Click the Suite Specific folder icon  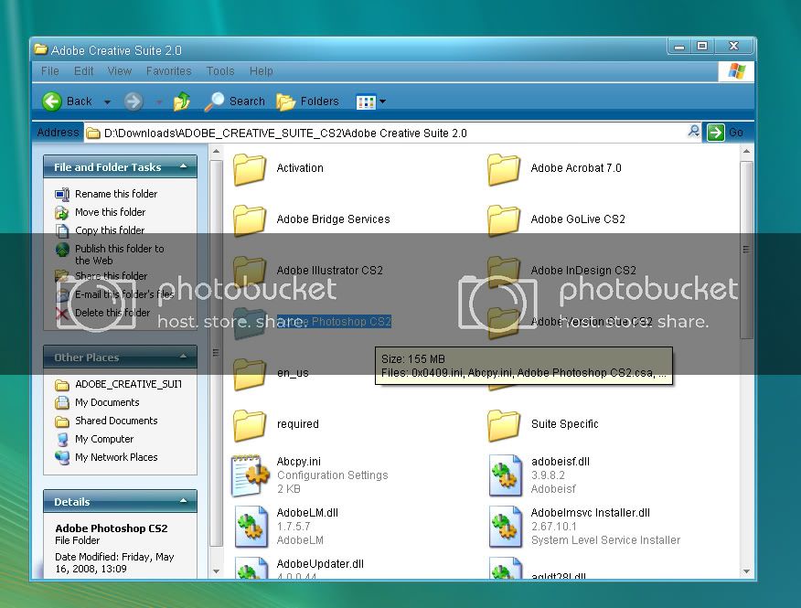504,425
